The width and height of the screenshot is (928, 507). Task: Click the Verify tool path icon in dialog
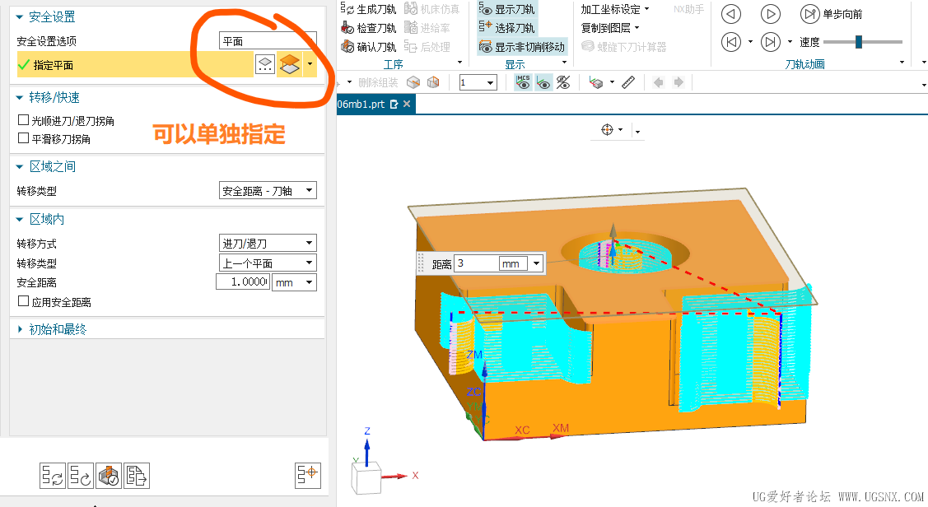pyautogui.click(x=109, y=476)
